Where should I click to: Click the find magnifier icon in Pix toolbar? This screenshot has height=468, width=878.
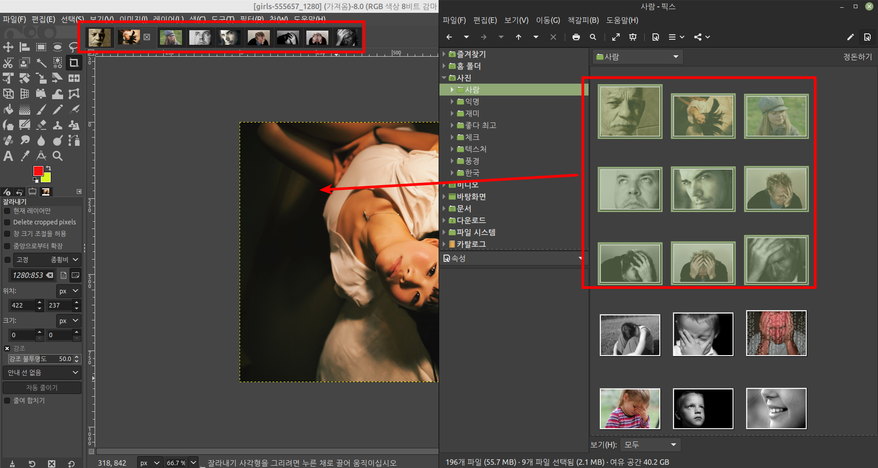[x=593, y=37]
